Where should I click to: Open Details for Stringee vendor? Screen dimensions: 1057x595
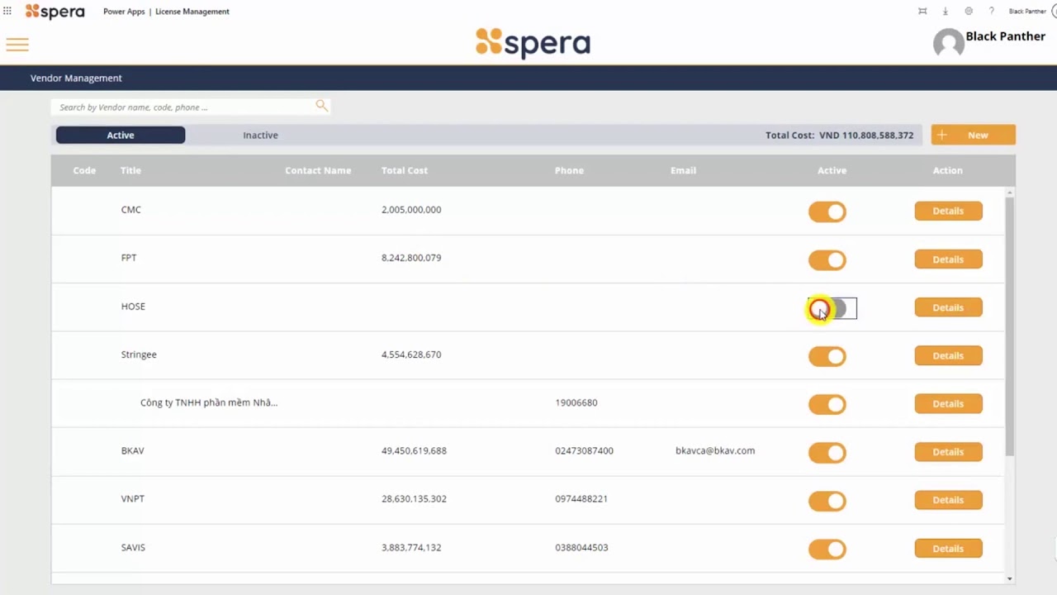tap(948, 355)
